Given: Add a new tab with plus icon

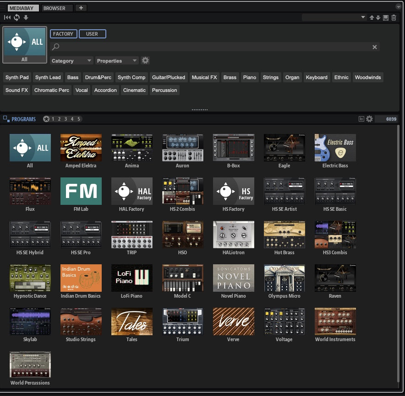Looking at the screenshot, I should pos(81,8).
